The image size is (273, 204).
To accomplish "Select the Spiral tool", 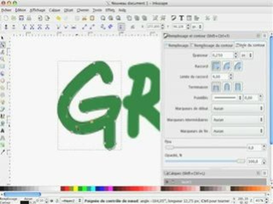I will 3,95.
